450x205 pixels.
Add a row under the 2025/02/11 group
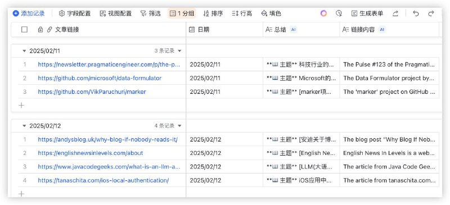point(21,105)
